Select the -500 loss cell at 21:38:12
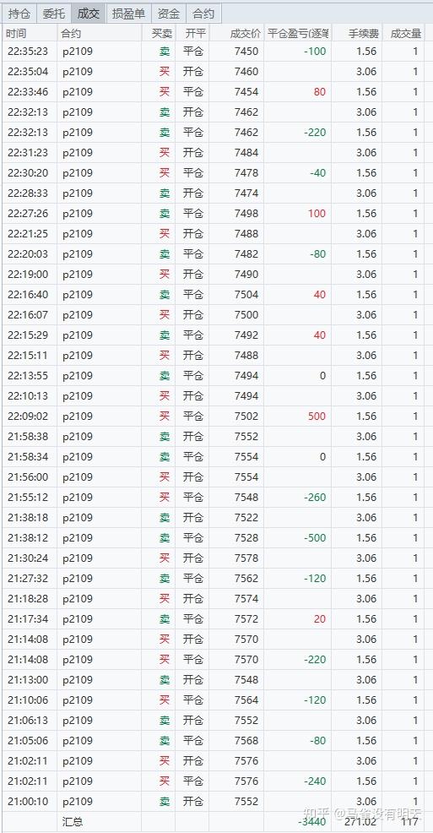 [298, 537]
